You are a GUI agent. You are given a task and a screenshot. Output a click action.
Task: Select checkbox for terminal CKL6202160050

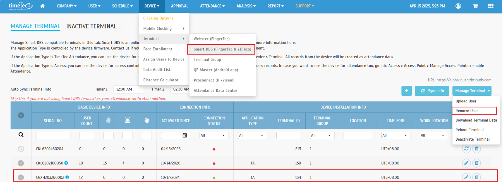(x=21, y=163)
